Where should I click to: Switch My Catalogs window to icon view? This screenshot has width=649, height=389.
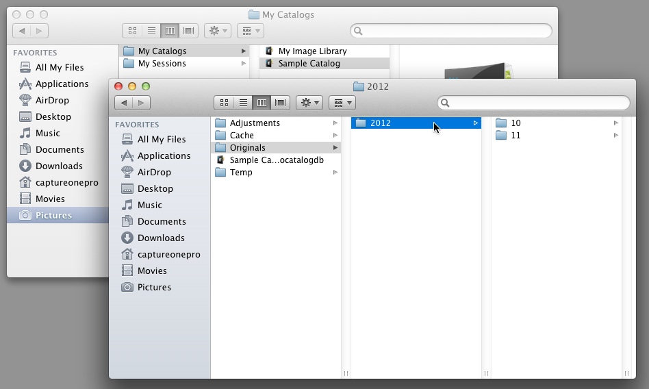[132, 31]
